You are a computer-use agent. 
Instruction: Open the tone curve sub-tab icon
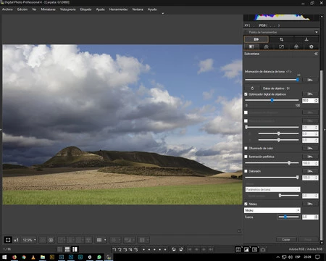(x=281, y=46)
